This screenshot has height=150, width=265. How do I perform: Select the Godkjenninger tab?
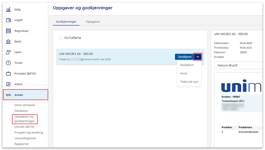pyautogui.click(x=66, y=22)
